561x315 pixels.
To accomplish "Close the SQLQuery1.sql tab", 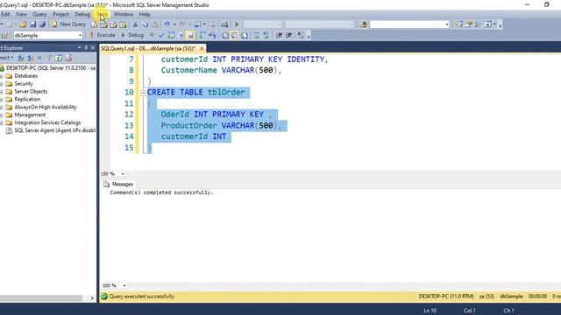I will click(202, 48).
